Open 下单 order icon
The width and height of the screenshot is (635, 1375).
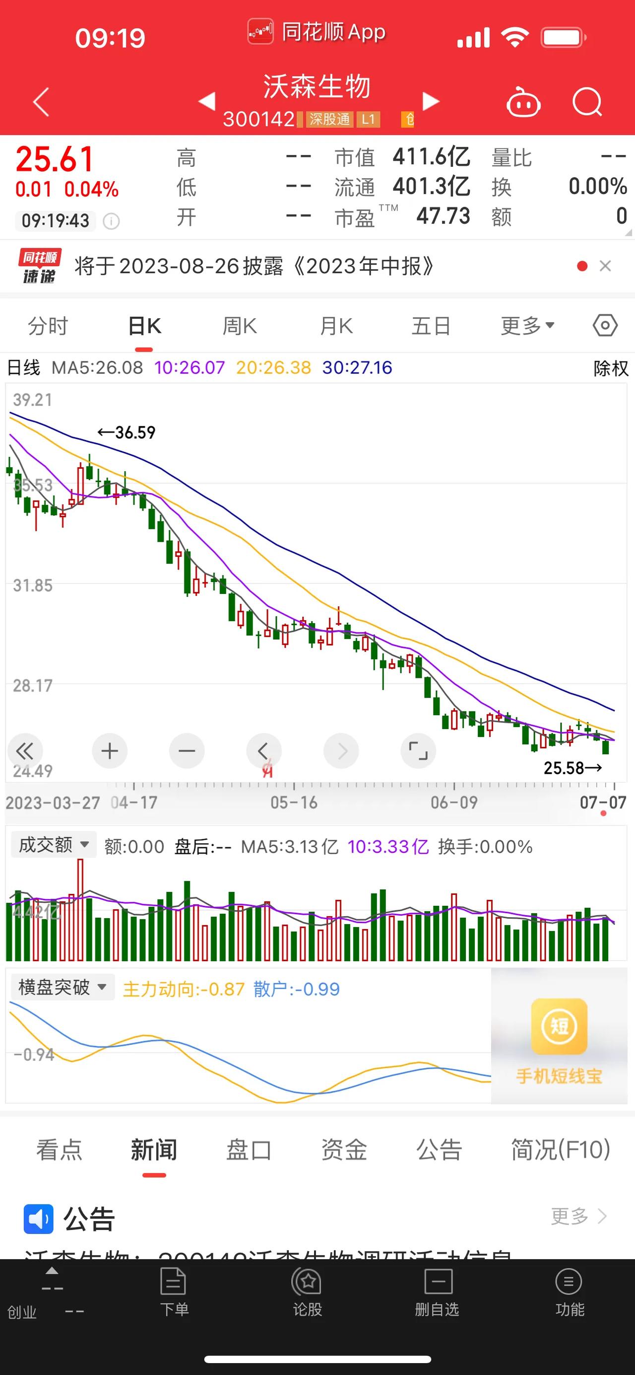[x=174, y=1292]
